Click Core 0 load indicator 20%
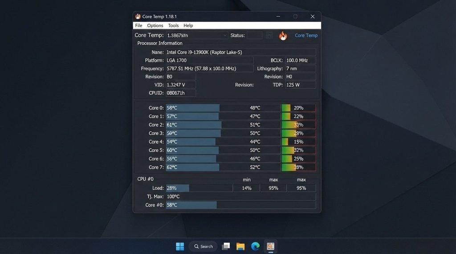The image size is (456, 254). (298, 108)
